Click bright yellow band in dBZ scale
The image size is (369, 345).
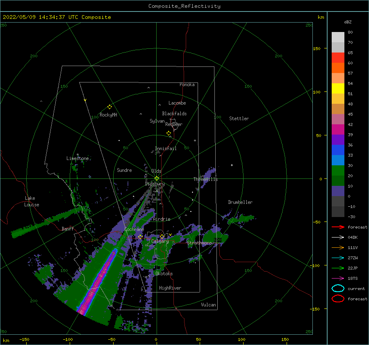click(x=338, y=88)
